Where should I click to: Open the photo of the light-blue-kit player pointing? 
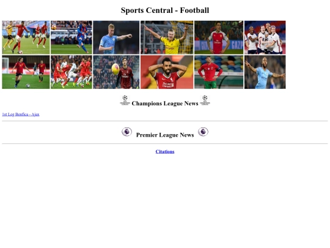(116, 37)
